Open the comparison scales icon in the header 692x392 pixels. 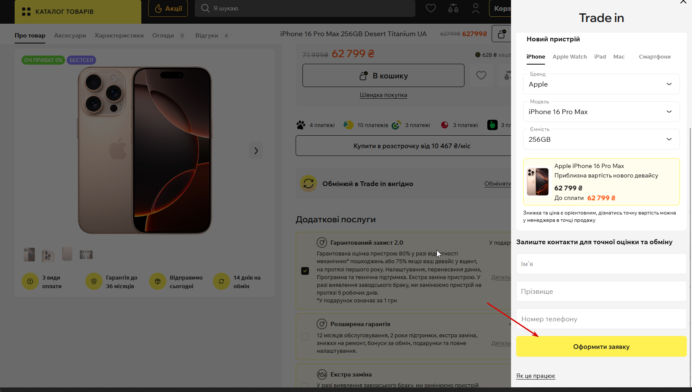[453, 8]
